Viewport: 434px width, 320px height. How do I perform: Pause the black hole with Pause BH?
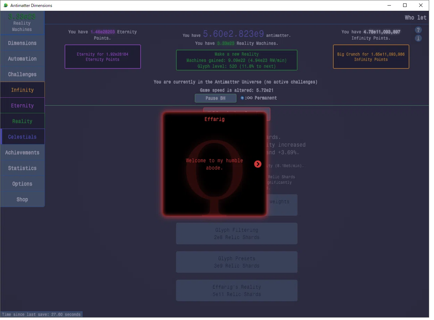click(x=216, y=98)
